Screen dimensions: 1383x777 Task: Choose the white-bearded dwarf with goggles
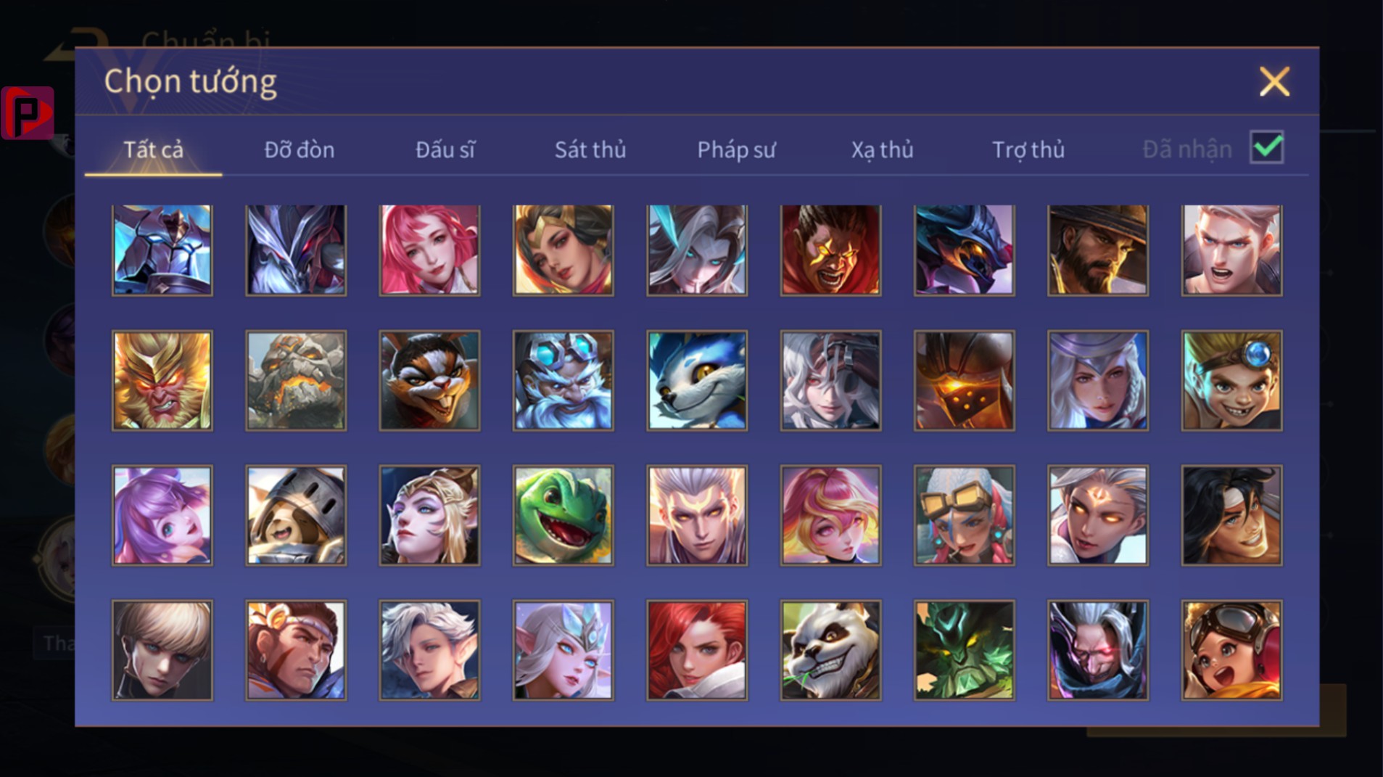[x=563, y=381]
